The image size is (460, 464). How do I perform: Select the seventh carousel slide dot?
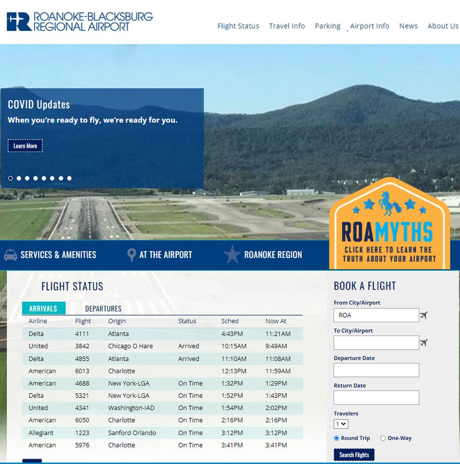[x=61, y=178]
